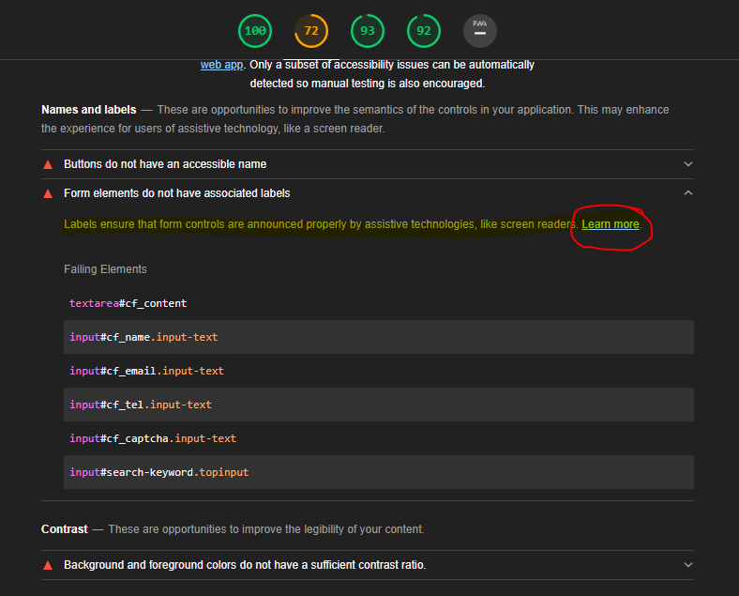Open the gray PWA badge

[x=480, y=31]
